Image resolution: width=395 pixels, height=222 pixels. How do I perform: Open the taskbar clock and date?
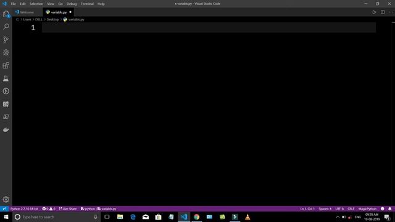[372, 216]
